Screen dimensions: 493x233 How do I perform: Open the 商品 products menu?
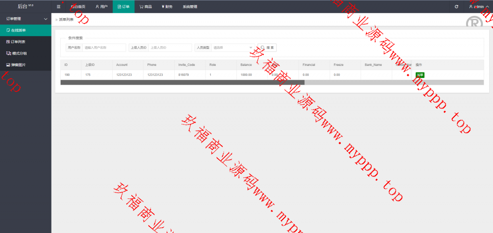(145, 7)
